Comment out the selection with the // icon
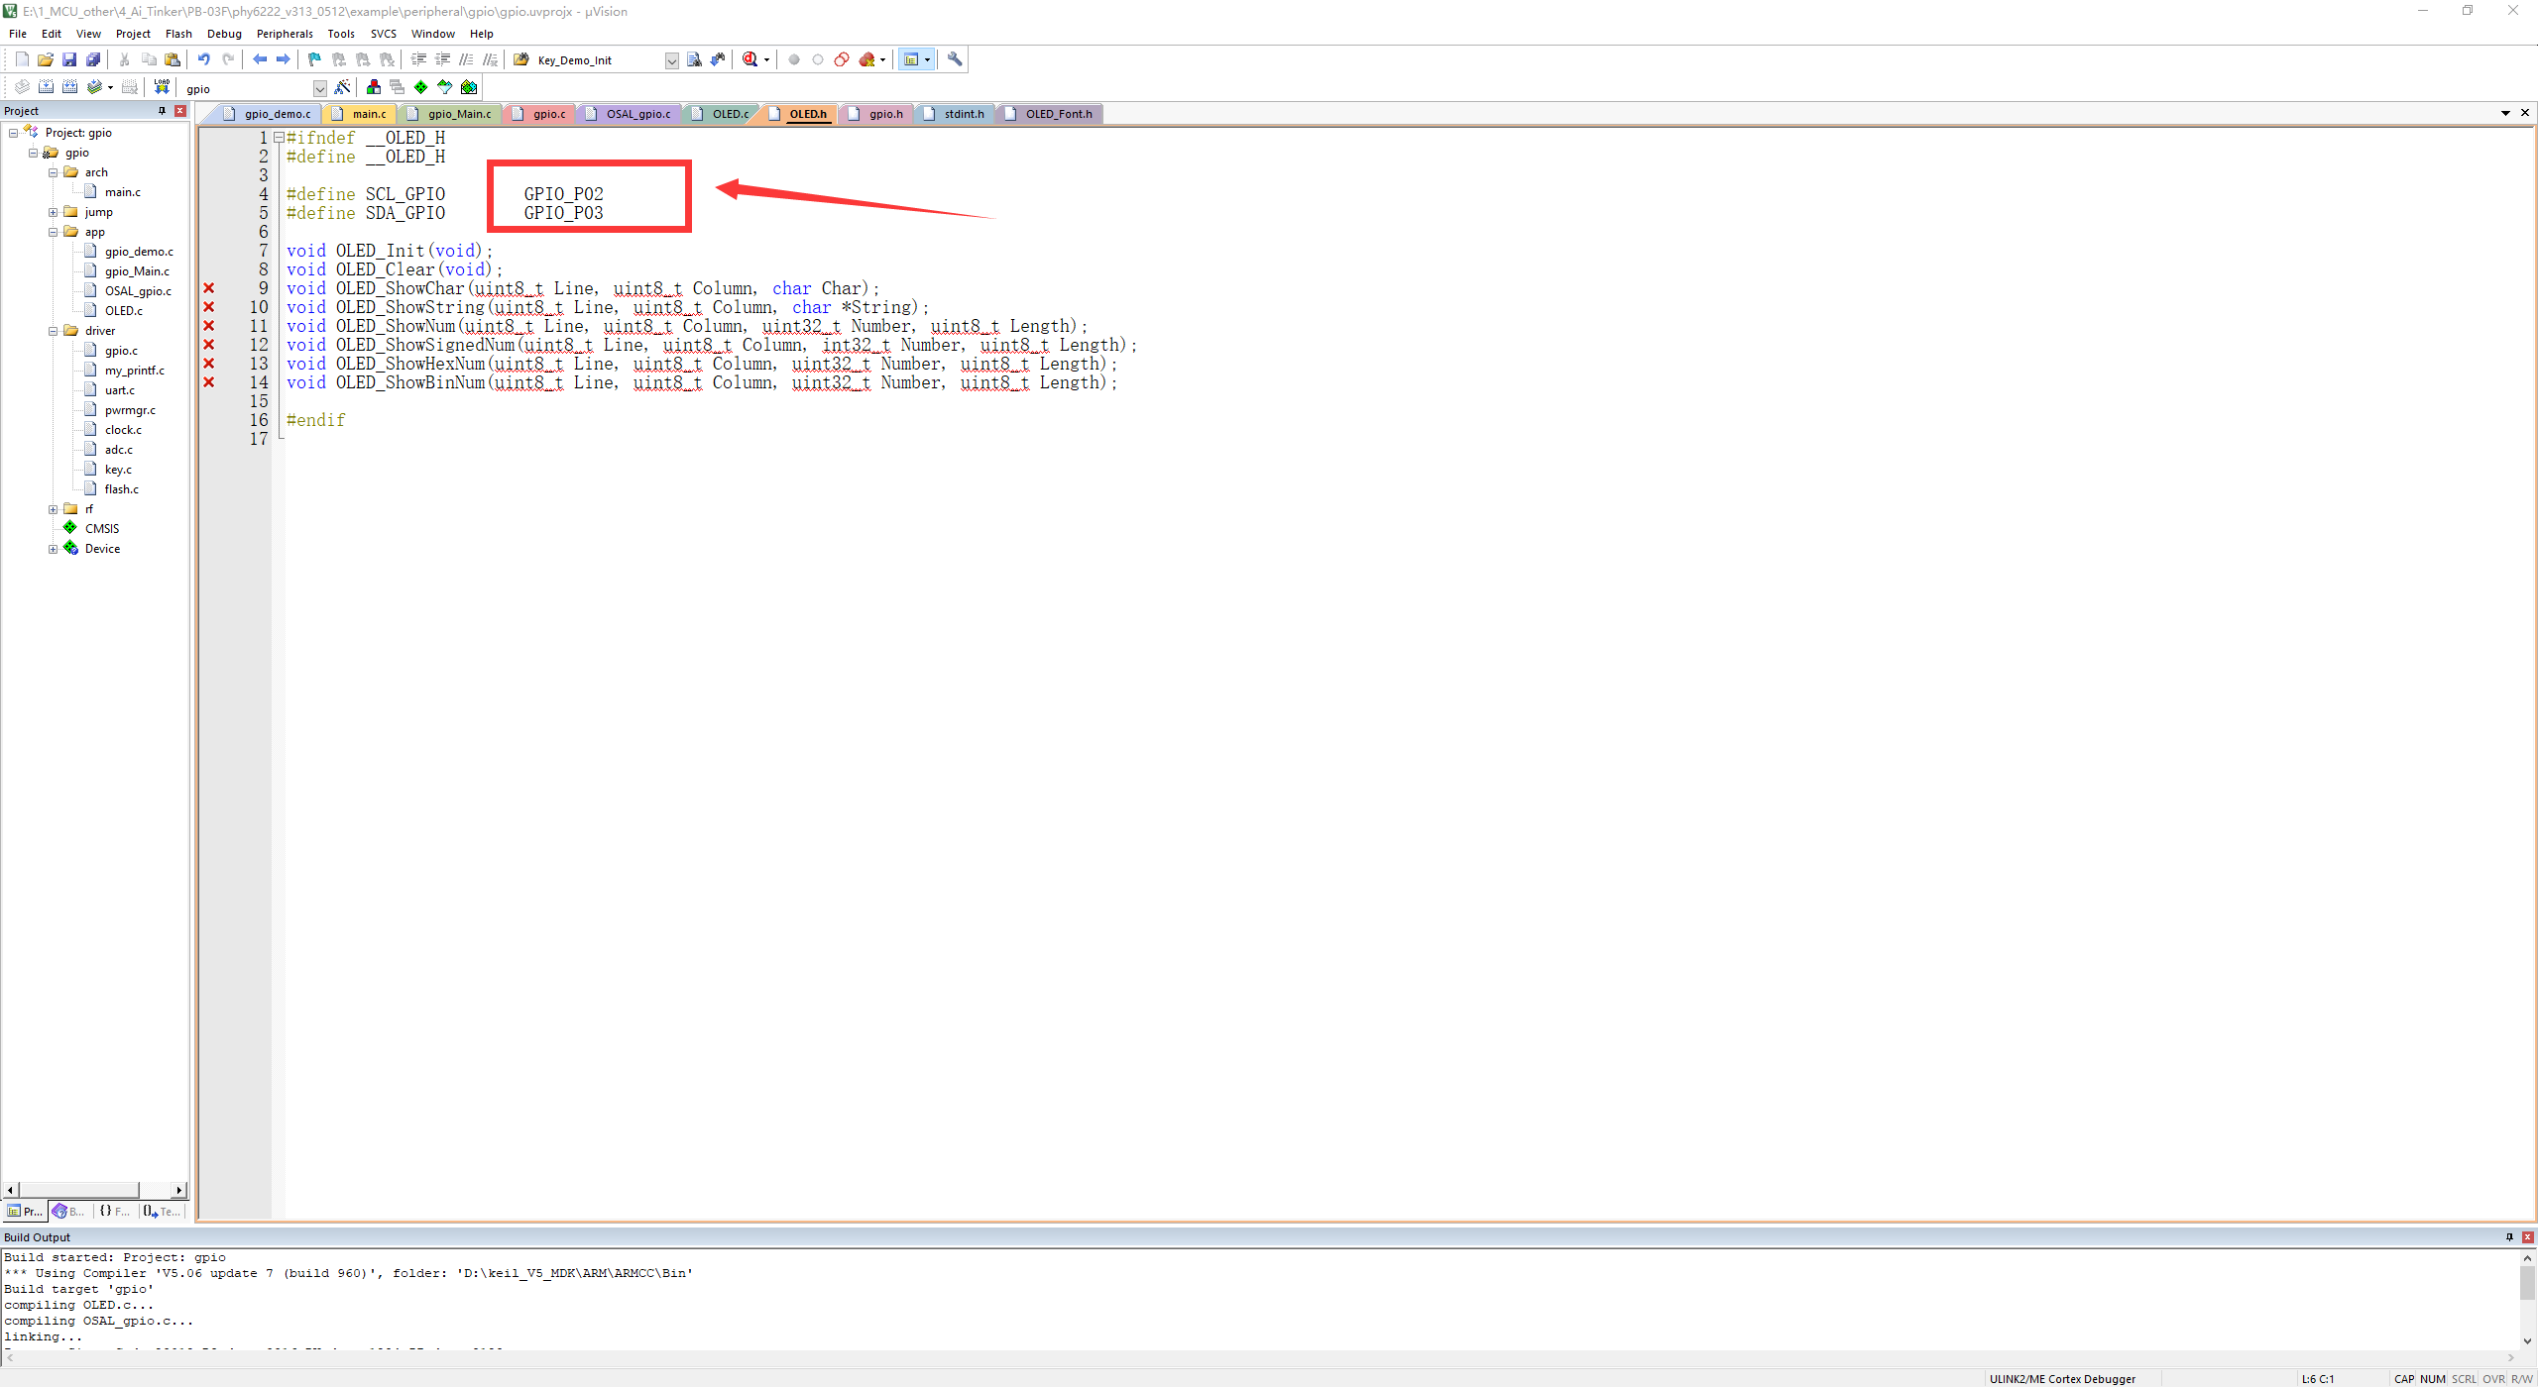 [466, 59]
